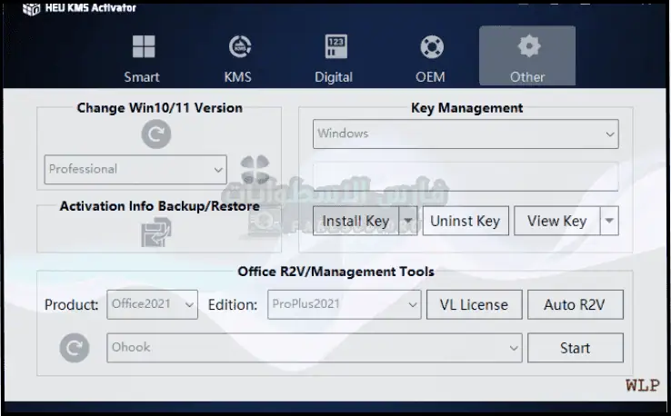Click the Smart activation icon
The image size is (671, 416).
coord(143,47)
